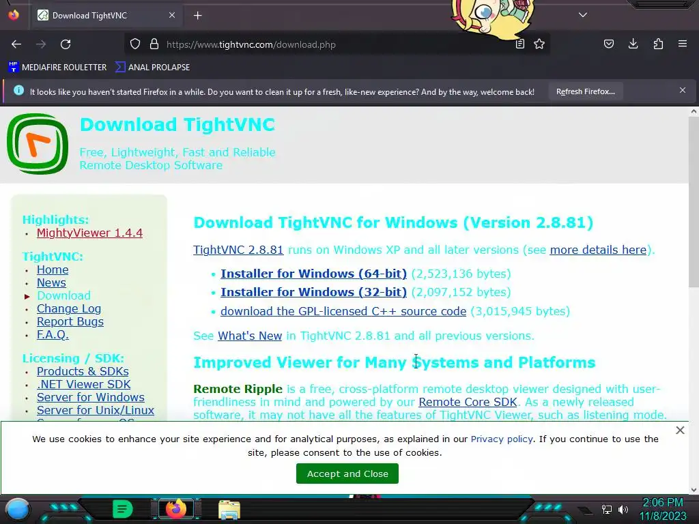699x524 pixels.
Task: Open the more details here link
Action: tap(598, 250)
